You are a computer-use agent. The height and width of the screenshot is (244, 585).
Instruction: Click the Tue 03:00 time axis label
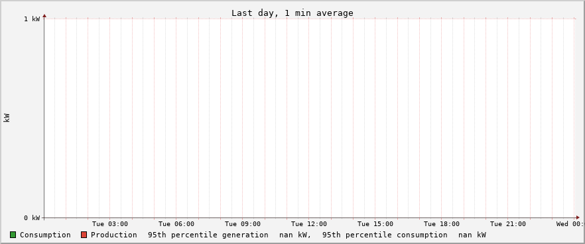point(110,224)
